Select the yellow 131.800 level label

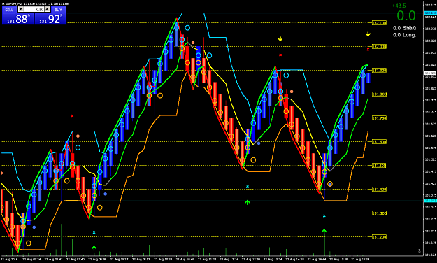click(379, 94)
